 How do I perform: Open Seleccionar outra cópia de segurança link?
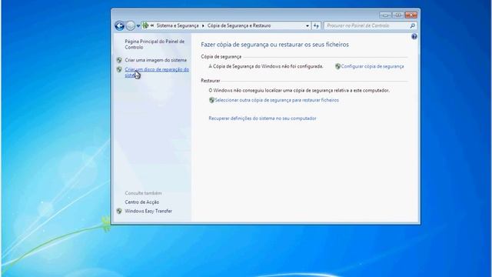277,100
